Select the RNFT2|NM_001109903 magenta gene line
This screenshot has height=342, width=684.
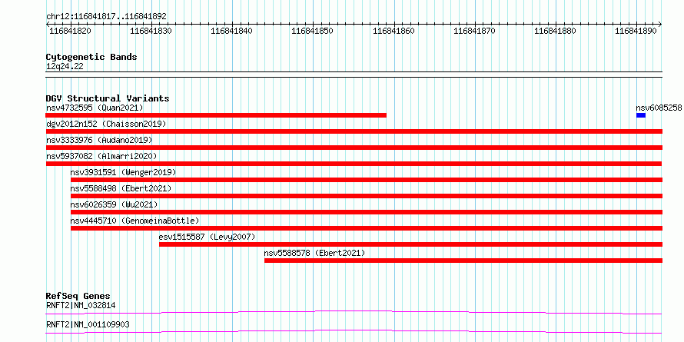(x=354, y=331)
